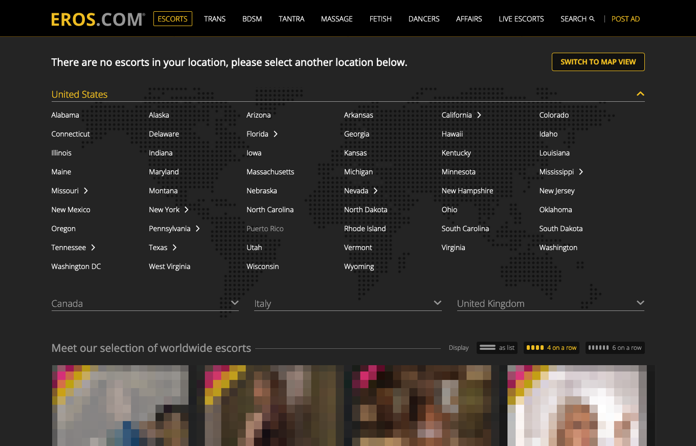Select the Washington DC location link

tap(76, 266)
